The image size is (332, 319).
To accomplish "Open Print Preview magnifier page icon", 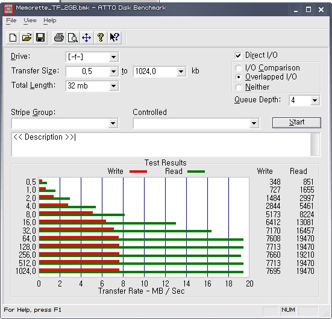I will 73,38.
